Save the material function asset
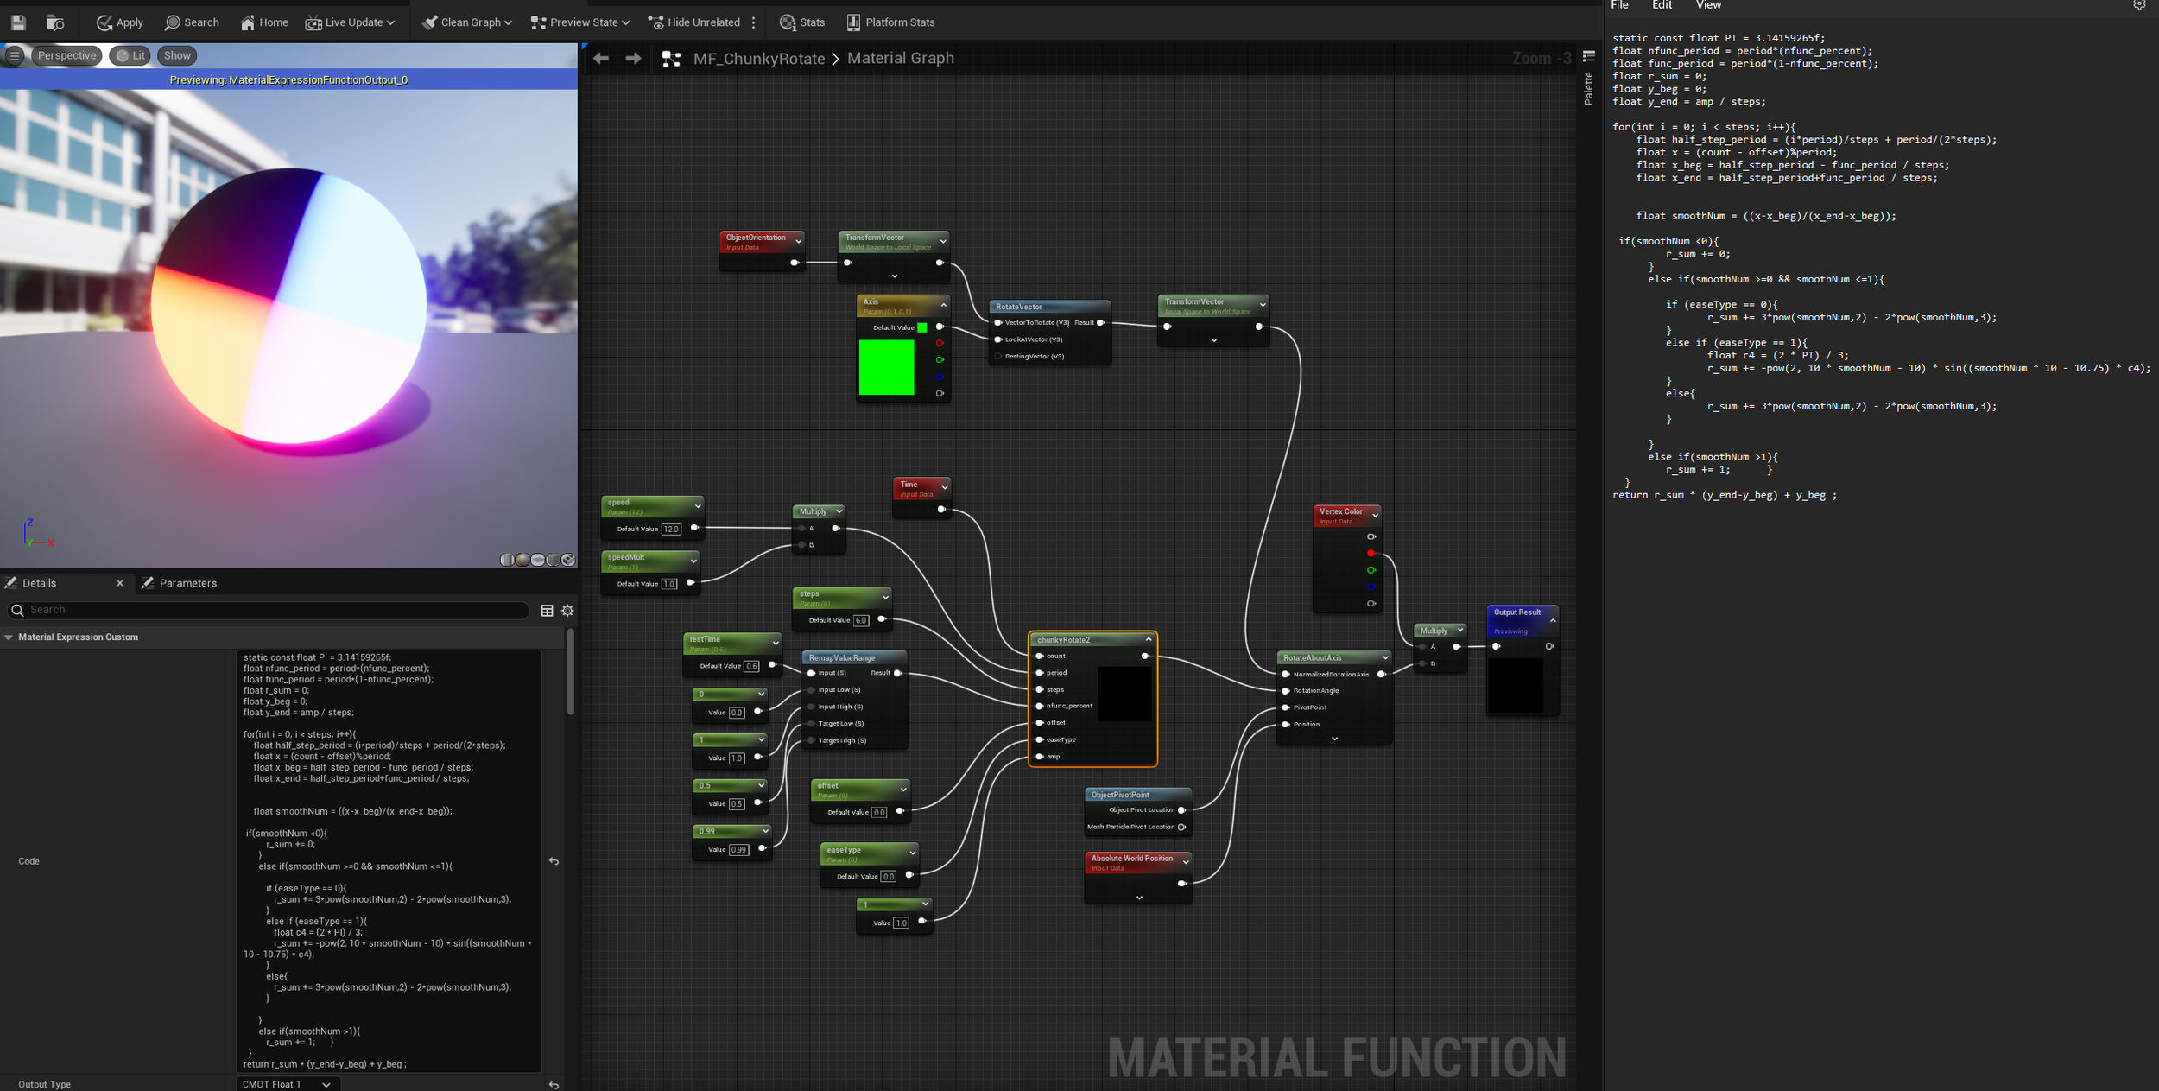The width and height of the screenshot is (2159, 1091). (x=17, y=22)
